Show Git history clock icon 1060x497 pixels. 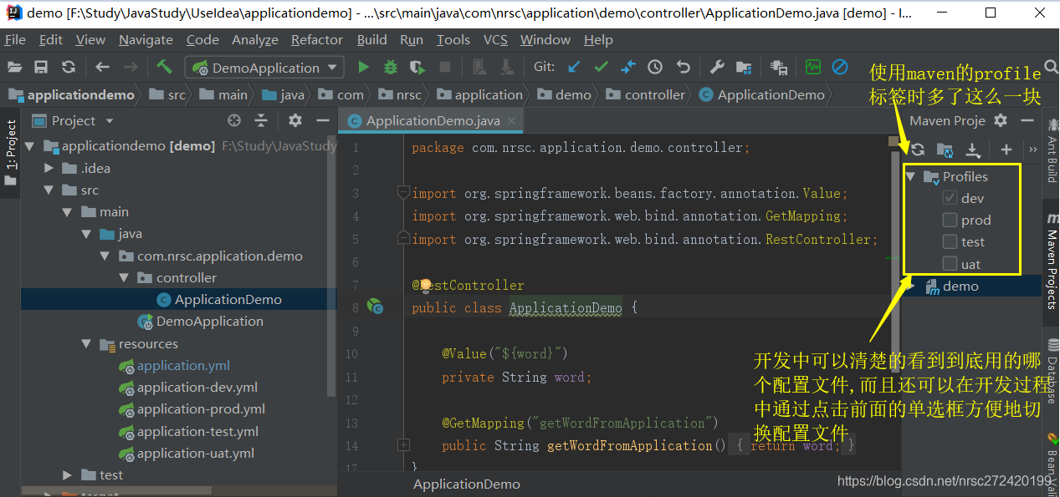(x=655, y=68)
